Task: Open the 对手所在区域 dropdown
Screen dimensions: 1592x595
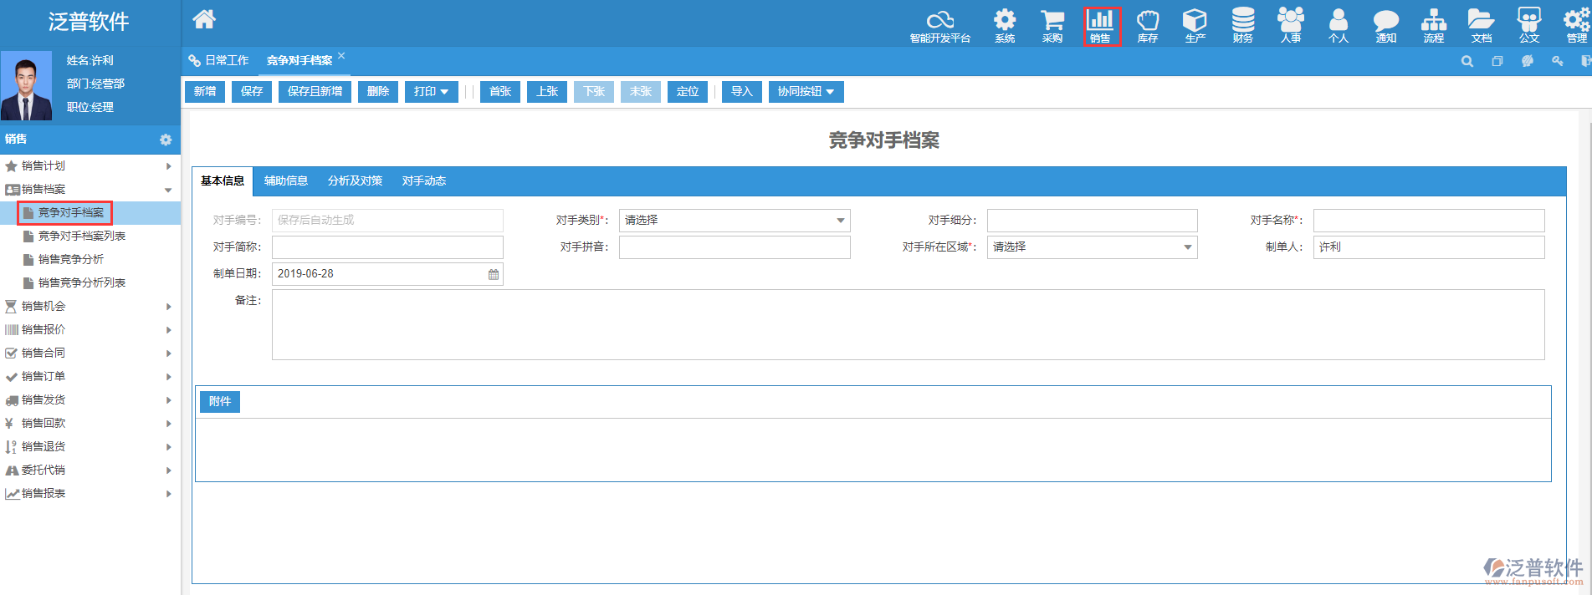Action: point(1091,247)
